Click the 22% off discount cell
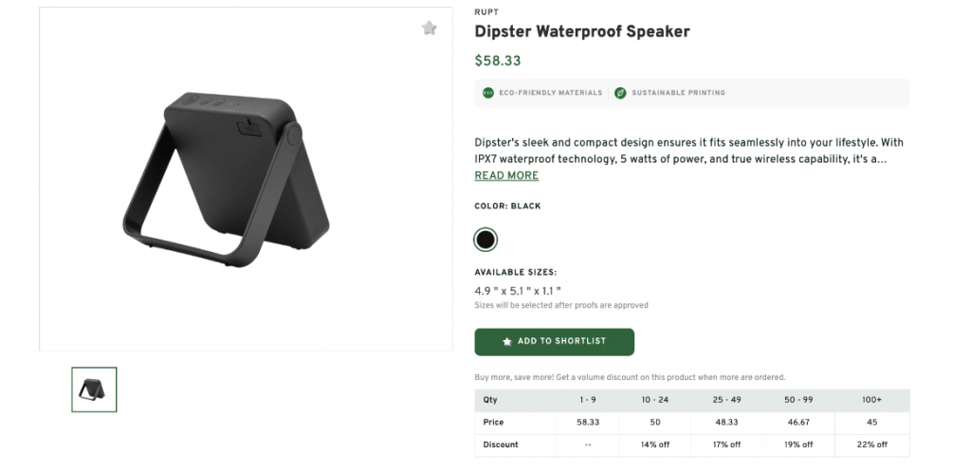This screenshot has width=971, height=469. [872, 444]
